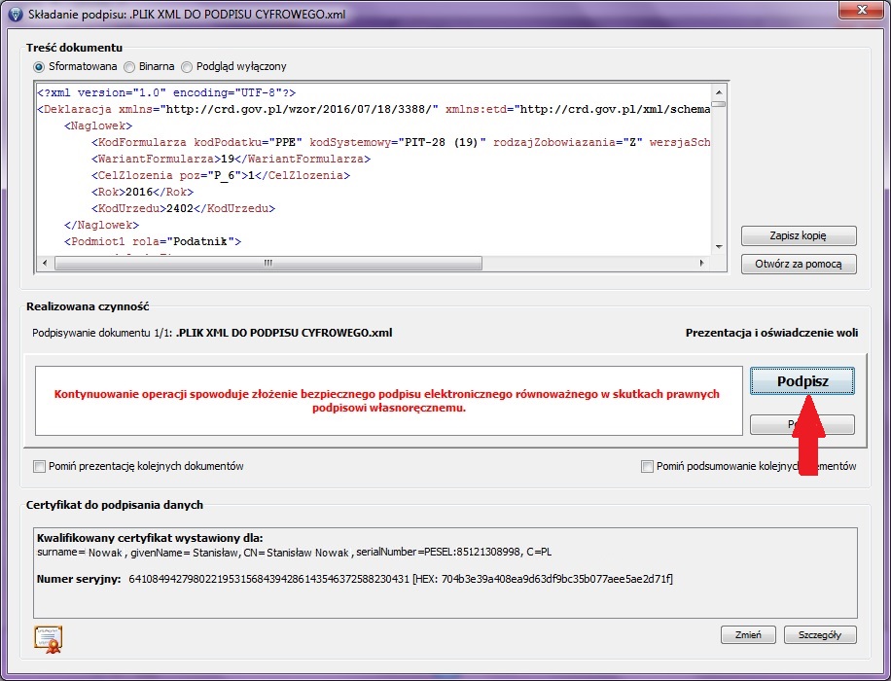Click the surname Nowak certificate subject line
Viewport: 891px width, 681px height.
295,552
